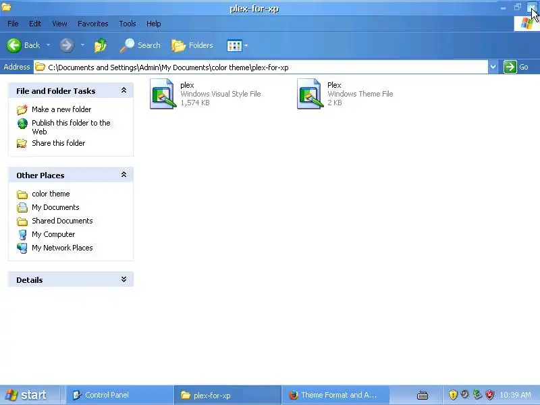Viewport: 540px width, 405px height.
Task: Open the Favorites menu
Action: click(x=92, y=24)
